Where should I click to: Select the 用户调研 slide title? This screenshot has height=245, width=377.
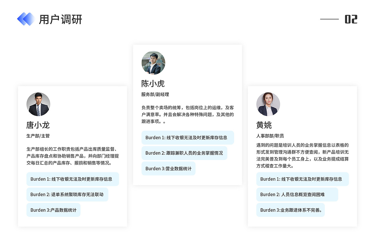61,19
